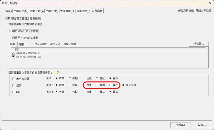Switch to 證券 account tab
The height and width of the screenshot is (130, 214).
coord(12,44)
